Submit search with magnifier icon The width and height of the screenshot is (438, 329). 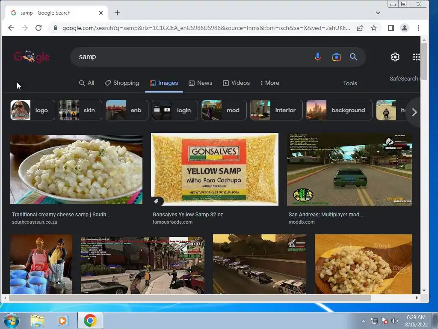pyautogui.click(x=353, y=57)
